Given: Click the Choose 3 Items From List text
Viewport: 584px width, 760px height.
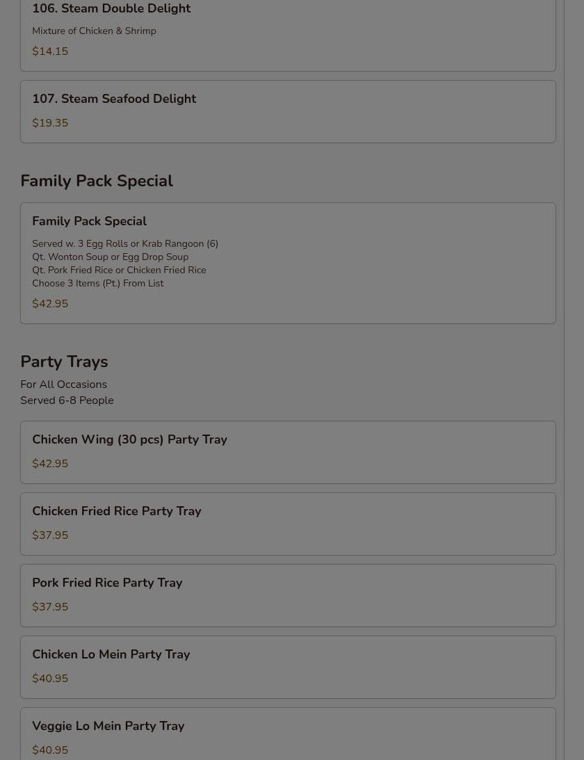Looking at the screenshot, I should click(x=97, y=284).
